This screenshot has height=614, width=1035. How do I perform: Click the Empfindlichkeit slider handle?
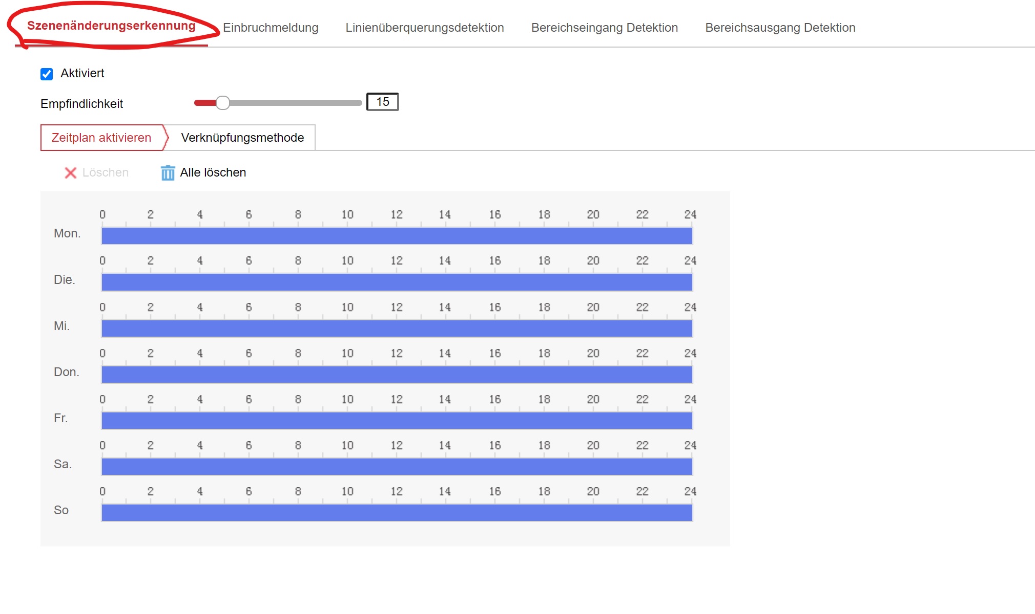coord(222,103)
